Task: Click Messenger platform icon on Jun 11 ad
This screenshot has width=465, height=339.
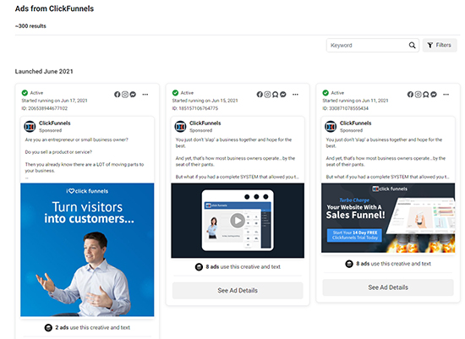Action: coord(434,95)
